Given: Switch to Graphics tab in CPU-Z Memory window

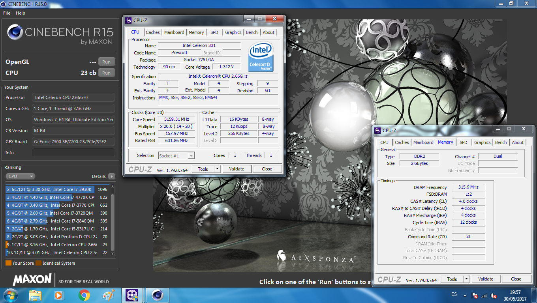Looking at the screenshot, I should pos(482,142).
